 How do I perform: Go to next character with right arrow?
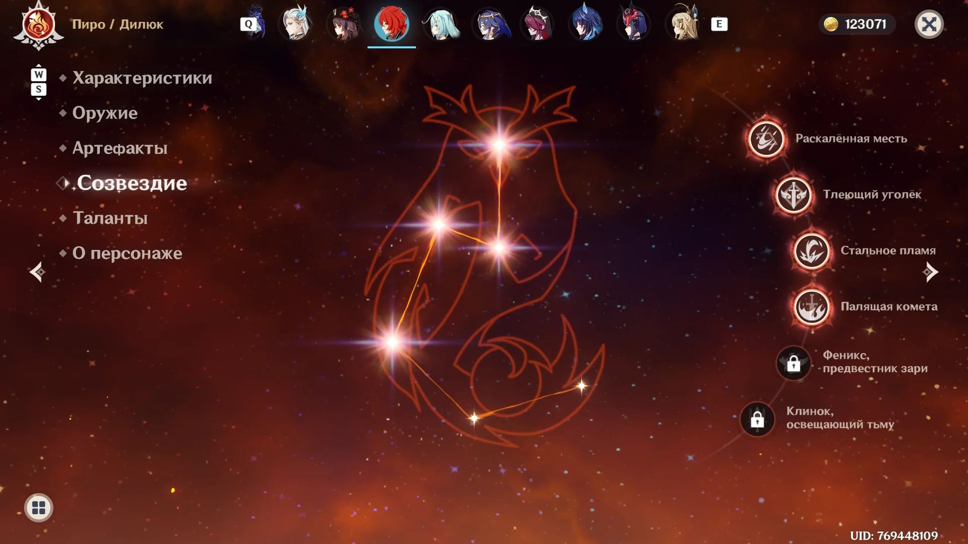pos(930,272)
